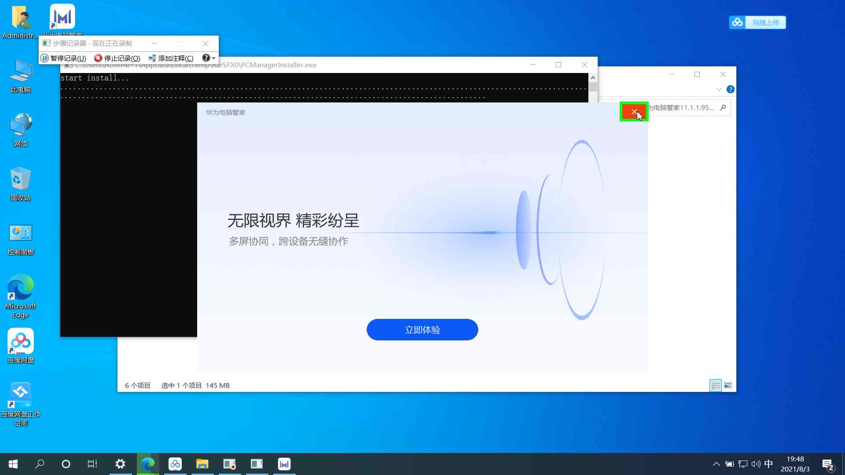Open This PC (此电脑) desktop icon

point(20,75)
